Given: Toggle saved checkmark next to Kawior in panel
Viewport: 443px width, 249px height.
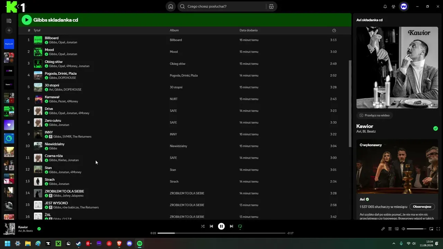Looking at the screenshot, I should point(435,128).
